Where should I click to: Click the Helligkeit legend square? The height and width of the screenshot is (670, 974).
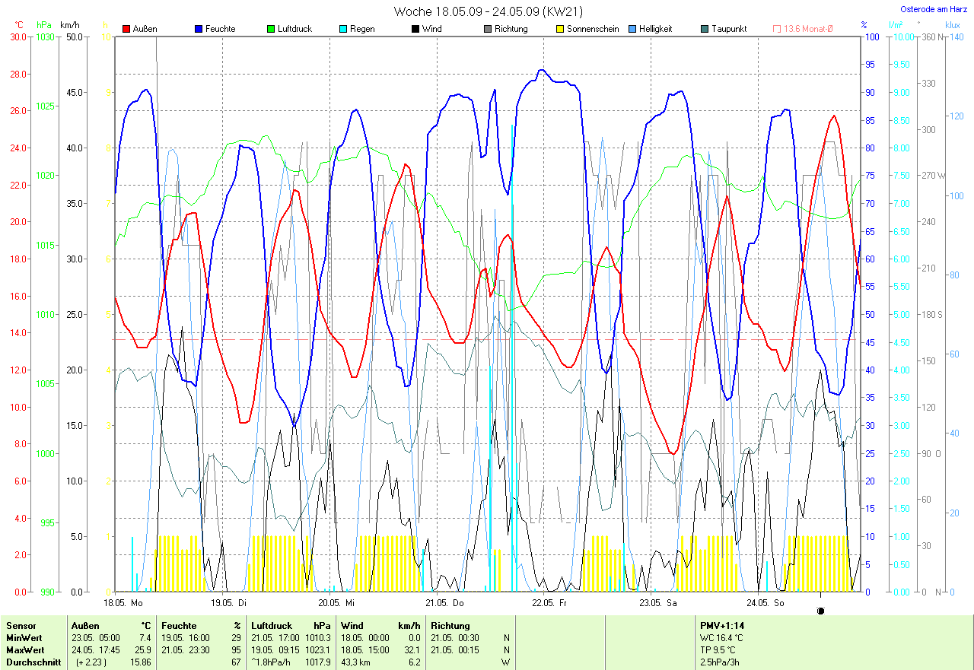point(632,29)
